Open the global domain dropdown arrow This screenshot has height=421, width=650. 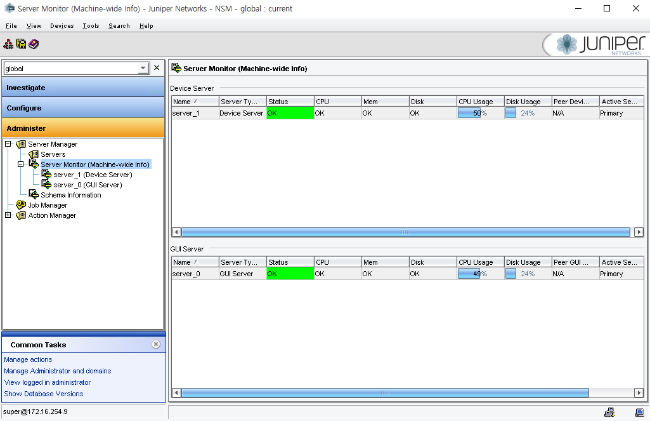click(x=143, y=68)
